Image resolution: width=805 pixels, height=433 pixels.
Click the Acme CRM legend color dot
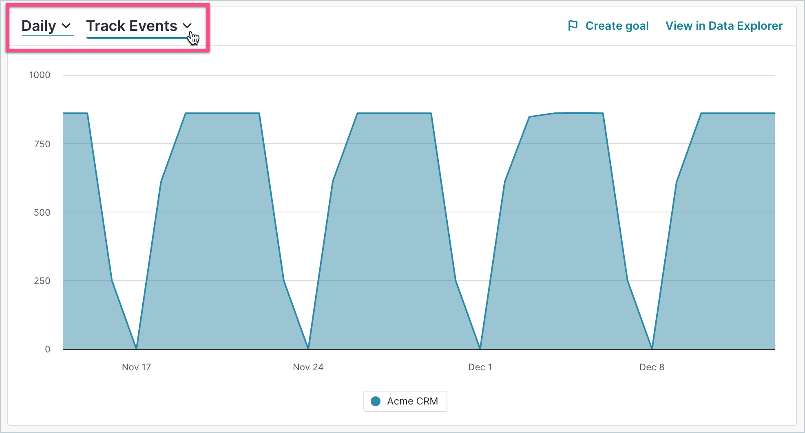tap(376, 401)
